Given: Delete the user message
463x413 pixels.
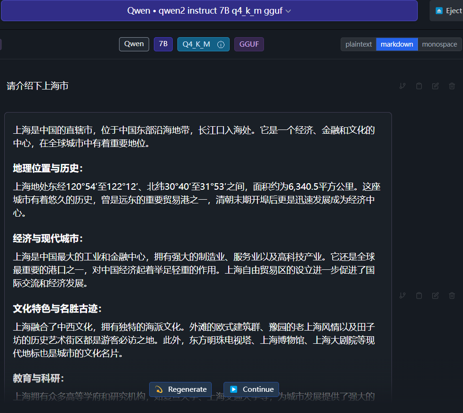Looking at the screenshot, I should tap(452, 86).
